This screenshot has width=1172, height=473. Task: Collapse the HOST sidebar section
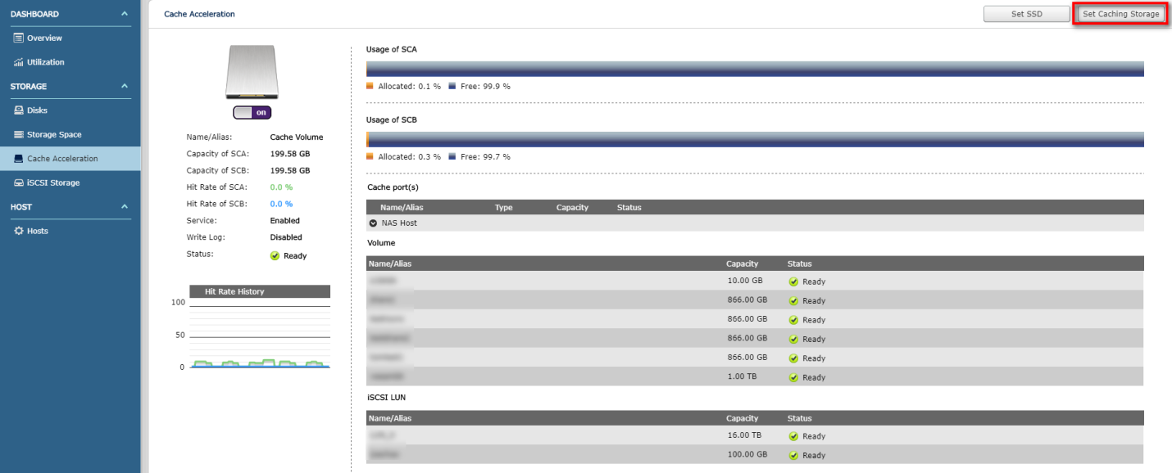[124, 207]
